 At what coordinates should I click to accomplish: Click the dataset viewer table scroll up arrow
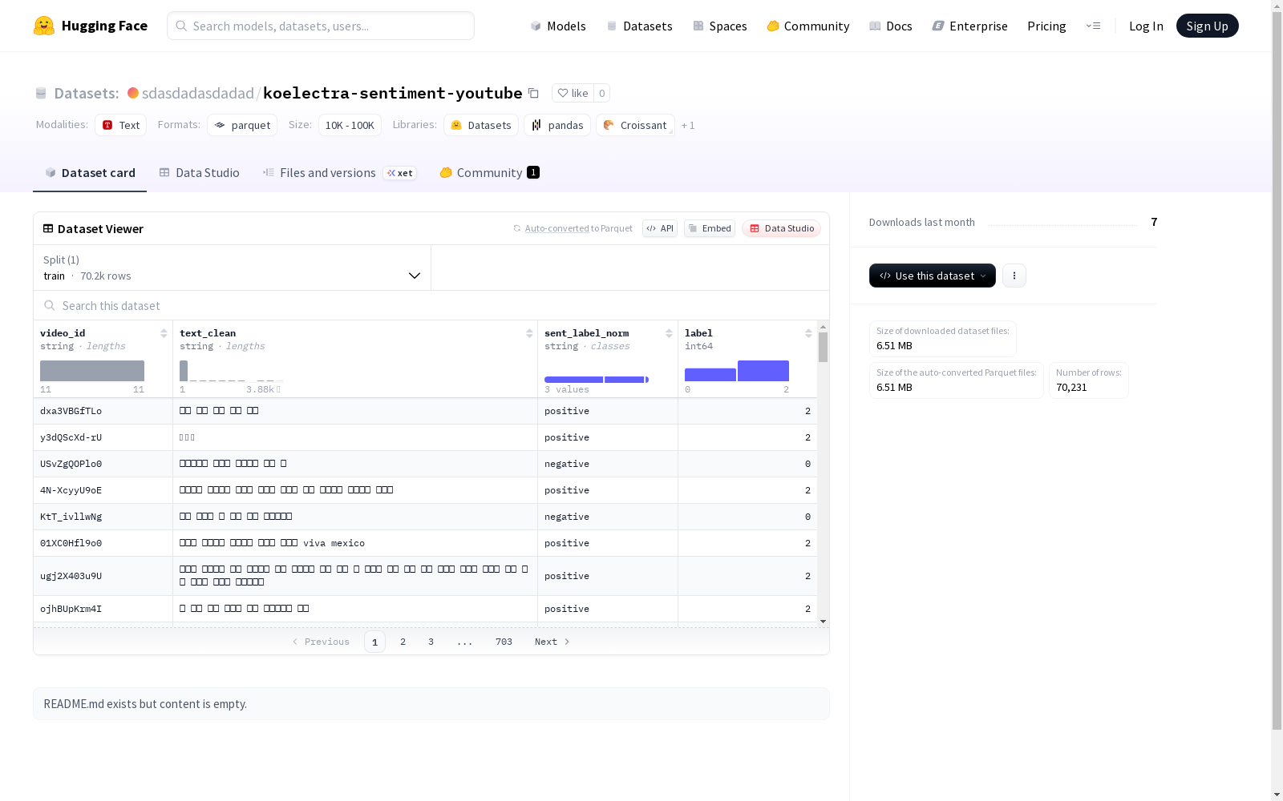[823, 327]
